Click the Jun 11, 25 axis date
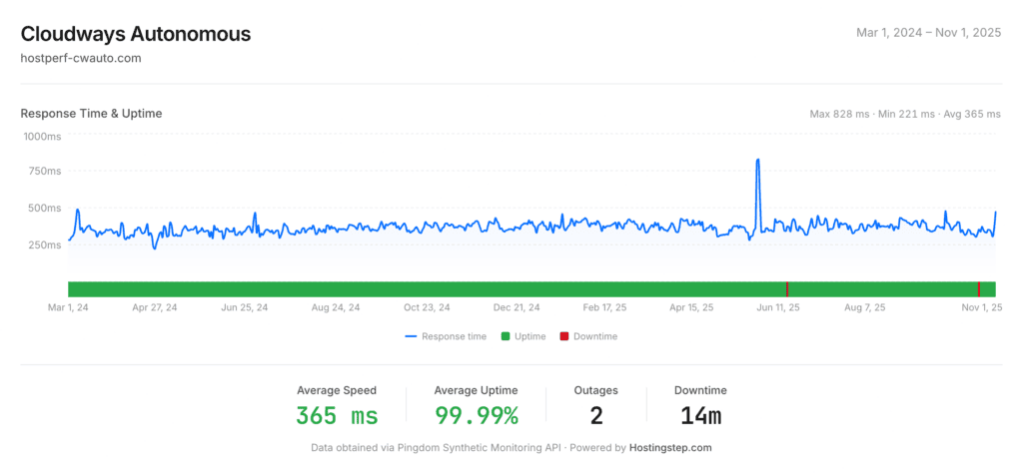1023x475 pixels. click(x=778, y=307)
